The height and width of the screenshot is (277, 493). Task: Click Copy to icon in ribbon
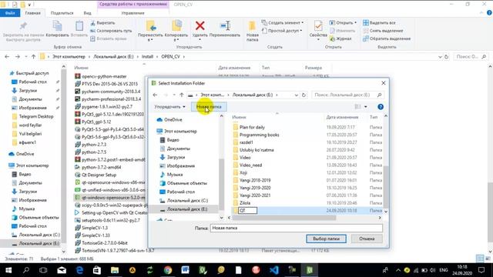click(176, 26)
